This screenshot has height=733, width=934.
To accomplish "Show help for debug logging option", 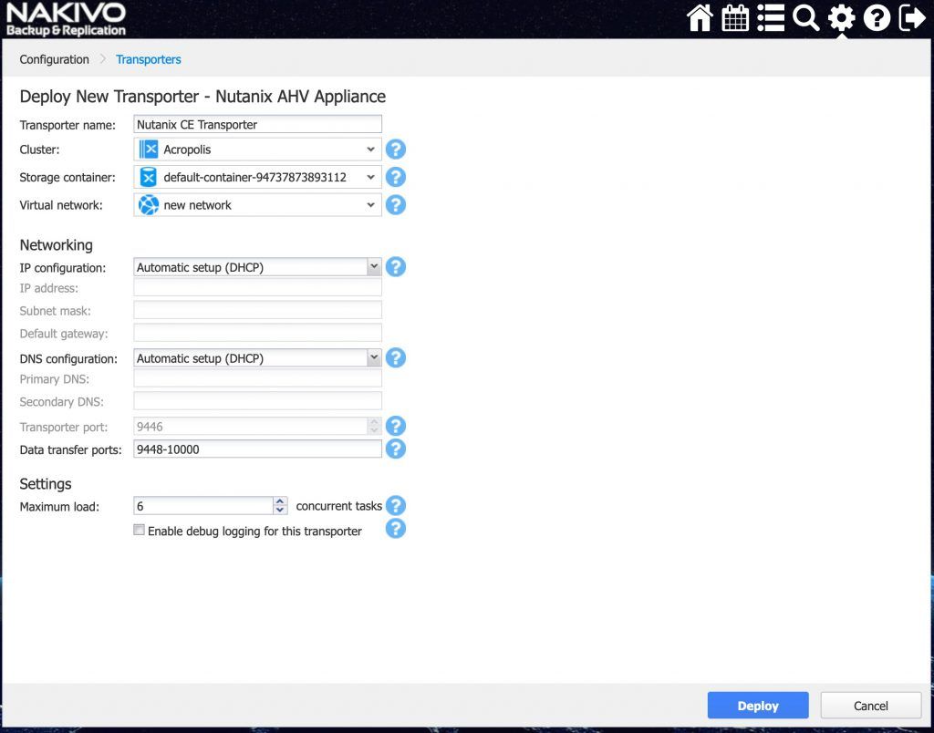I will coord(396,528).
